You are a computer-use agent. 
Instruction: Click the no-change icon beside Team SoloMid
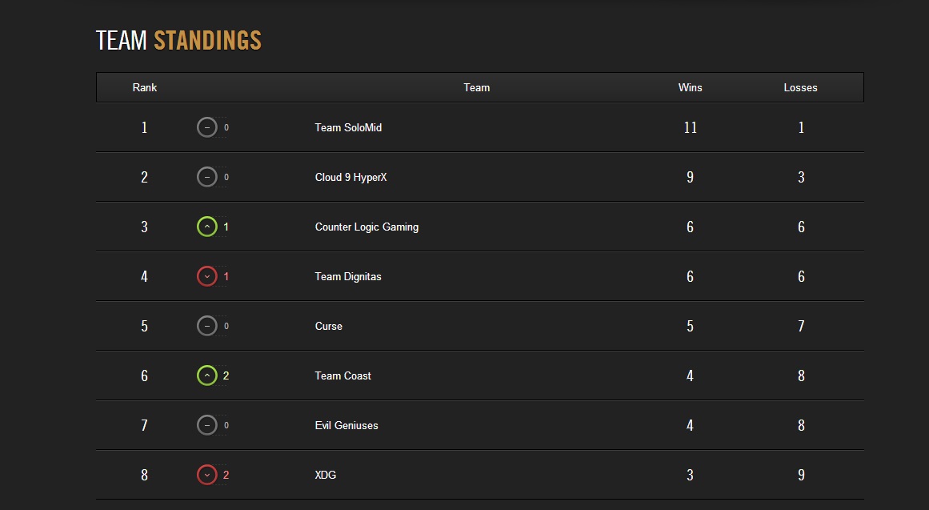[206, 127]
